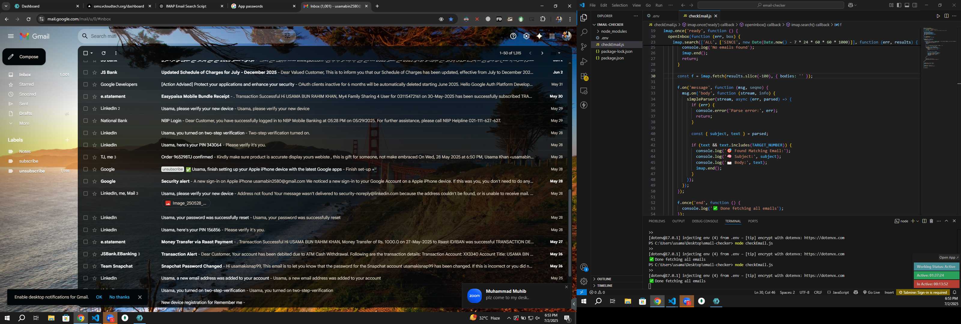Screen dimensions: 961x324
Task: Open Gmail search options filter icon
Action: pos(287,36)
